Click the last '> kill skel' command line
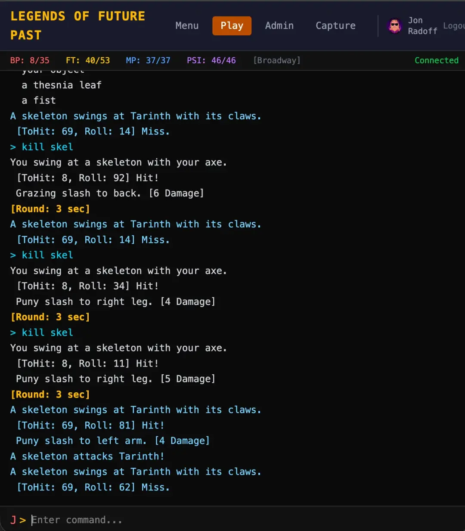 click(x=42, y=332)
